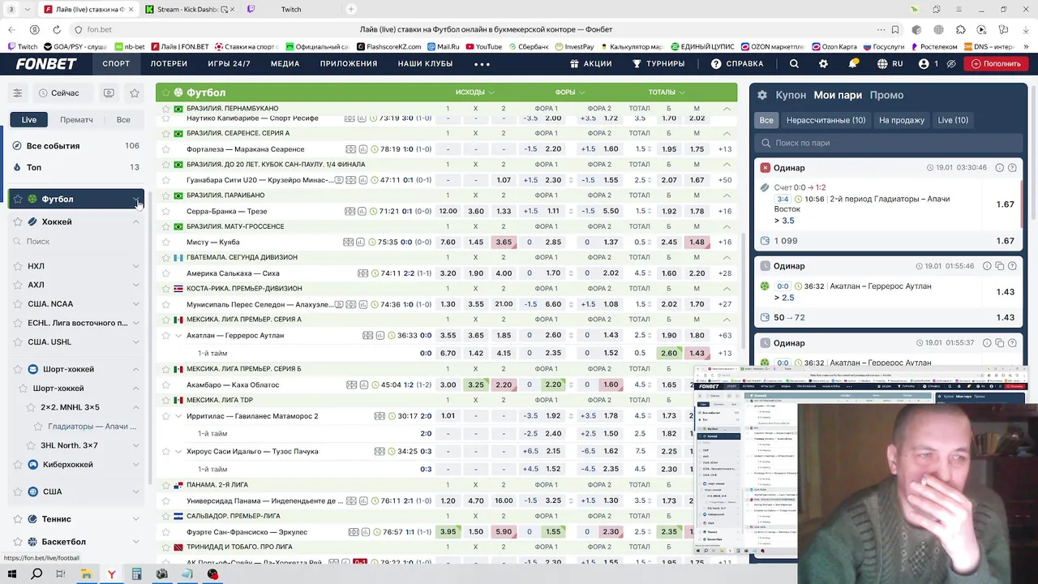The height and width of the screenshot is (584, 1038).
Task: Open the favorites star filter in sidebar
Action: [x=135, y=93]
